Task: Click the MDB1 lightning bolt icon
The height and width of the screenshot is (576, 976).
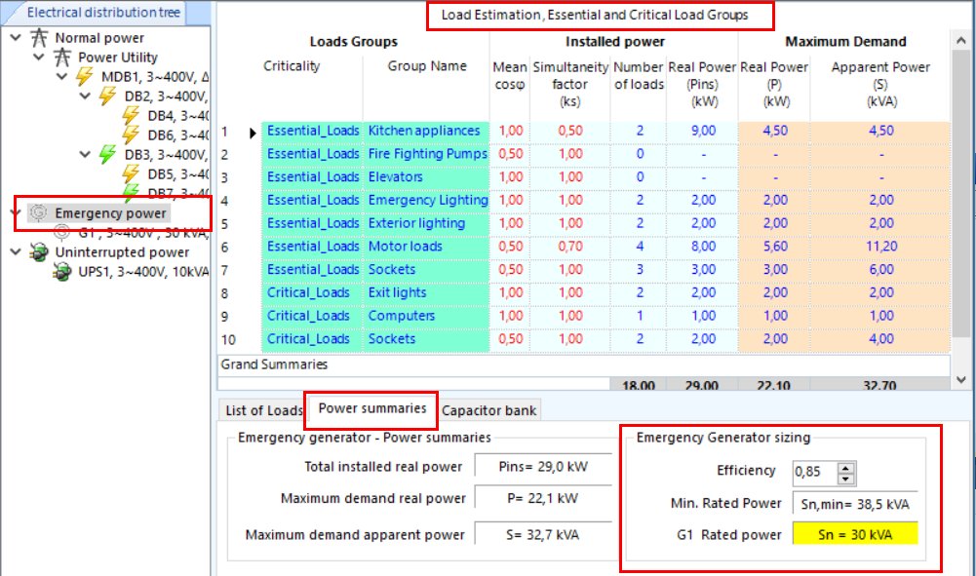Action: 86,76
